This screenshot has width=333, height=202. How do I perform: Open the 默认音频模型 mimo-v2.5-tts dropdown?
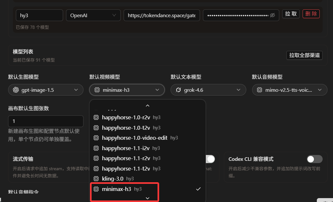click(290, 90)
